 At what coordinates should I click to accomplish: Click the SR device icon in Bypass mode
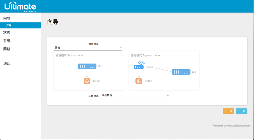coord(181,72)
